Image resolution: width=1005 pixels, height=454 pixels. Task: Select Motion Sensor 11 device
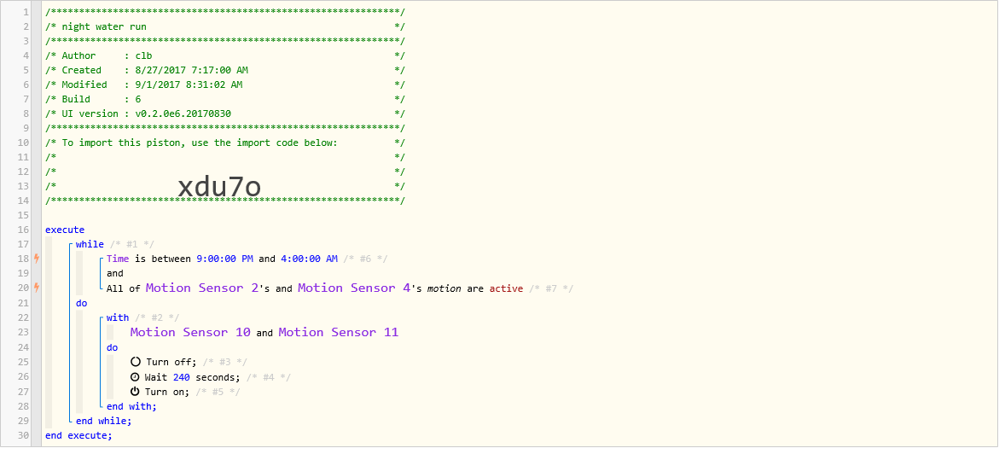click(x=339, y=332)
